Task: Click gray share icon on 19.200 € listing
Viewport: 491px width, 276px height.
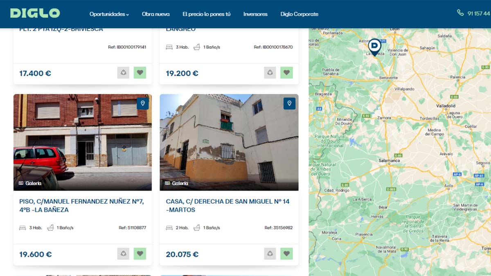Action: pyautogui.click(x=270, y=73)
